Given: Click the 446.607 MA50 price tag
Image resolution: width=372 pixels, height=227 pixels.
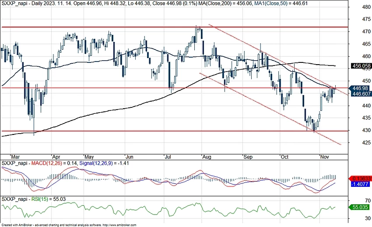Looking at the screenshot, I should (361, 94).
